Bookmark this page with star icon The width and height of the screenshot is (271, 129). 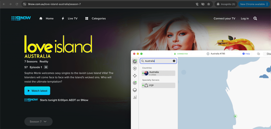[x=209, y=4]
